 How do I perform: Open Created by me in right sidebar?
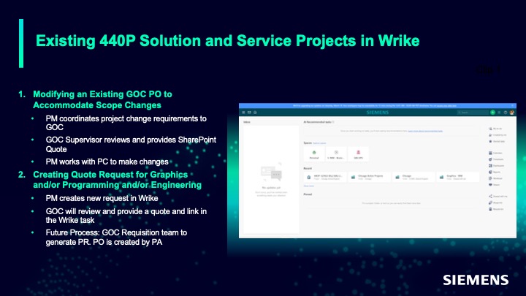(x=498, y=135)
